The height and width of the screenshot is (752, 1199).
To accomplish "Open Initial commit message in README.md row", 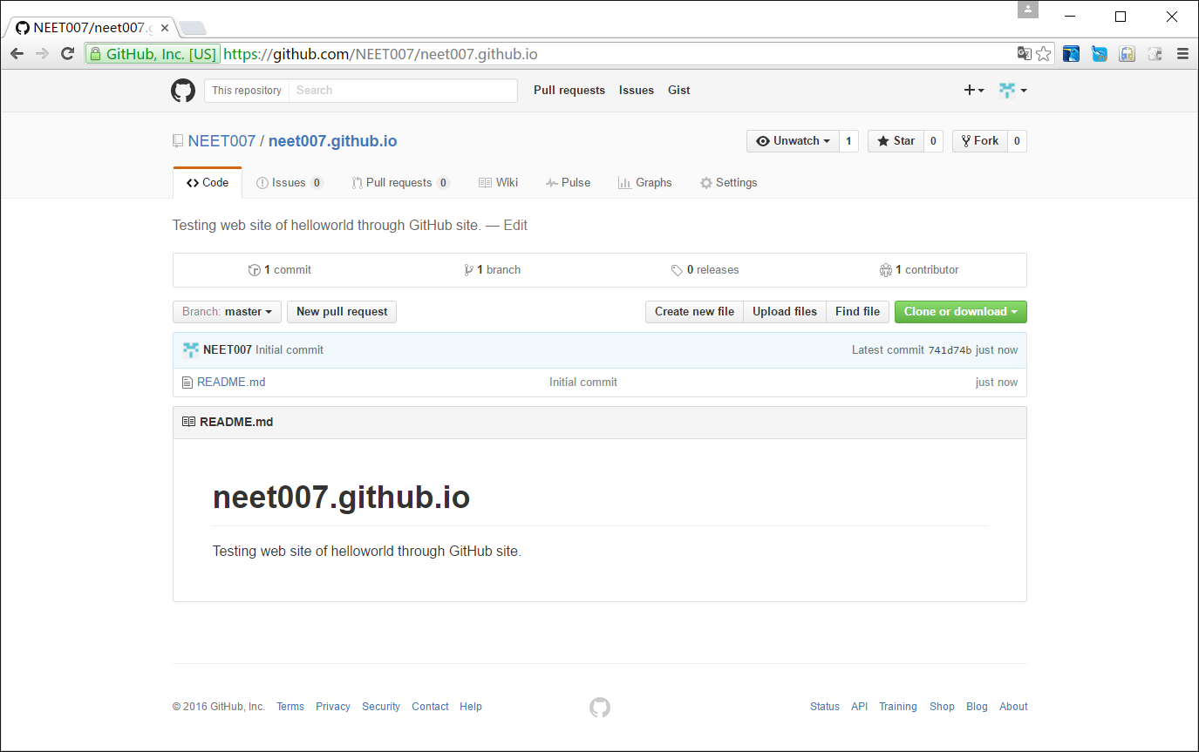I will click(x=583, y=383).
